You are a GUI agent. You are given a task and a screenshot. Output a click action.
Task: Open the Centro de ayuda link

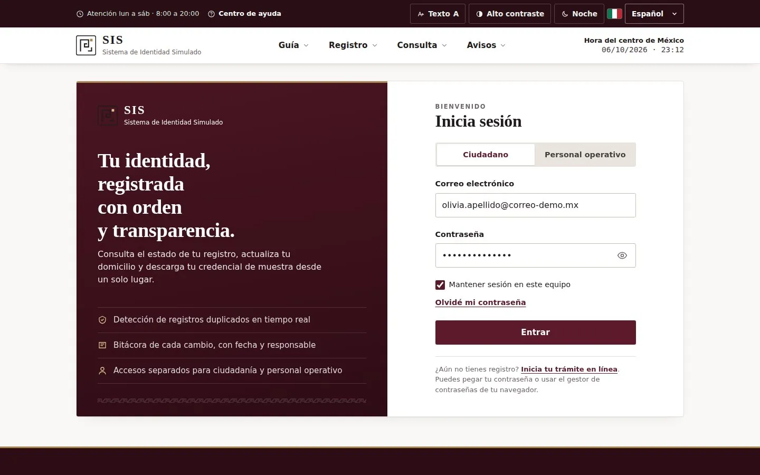pos(250,14)
